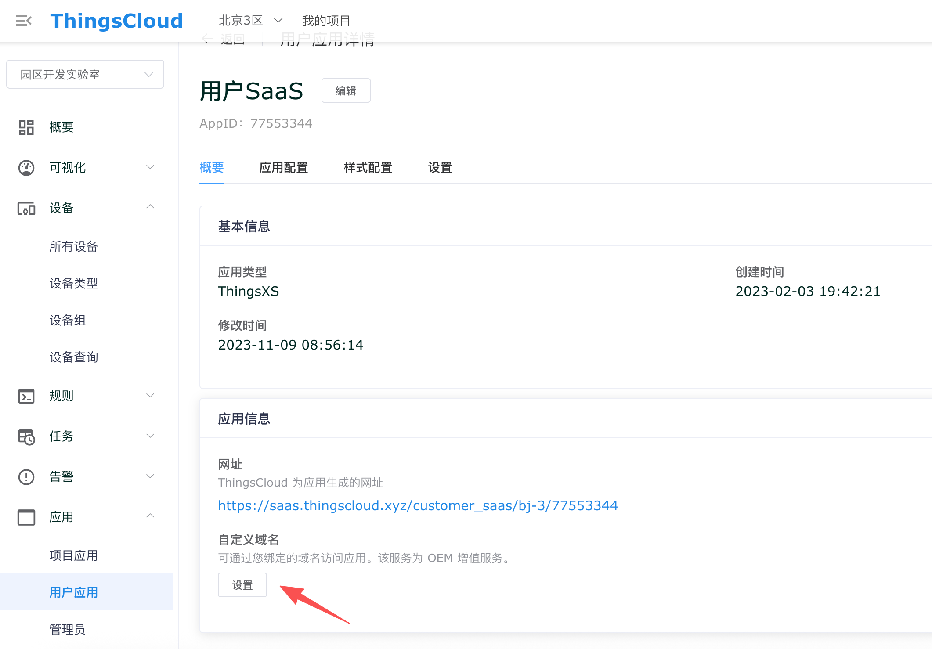Collapse the 设备 submenu chevron
The width and height of the screenshot is (932, 649).
(x=150, y=207)
